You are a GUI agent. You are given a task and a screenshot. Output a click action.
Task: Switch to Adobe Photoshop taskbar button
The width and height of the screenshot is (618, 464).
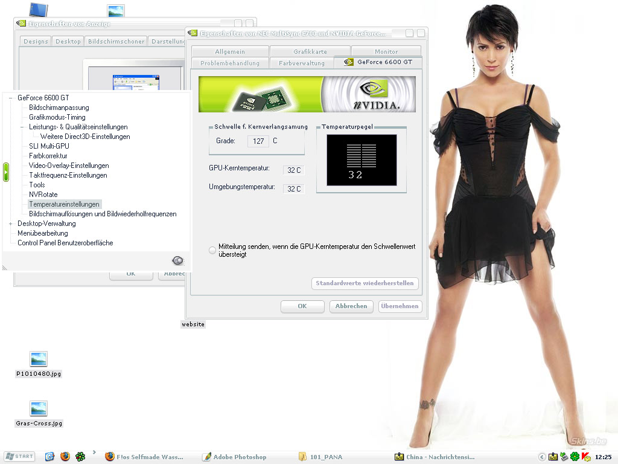pyautogui.click(x=235, y=457)
